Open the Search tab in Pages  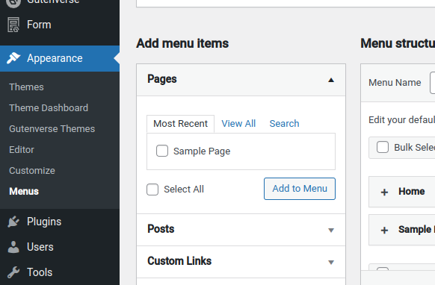click(284, 124)
